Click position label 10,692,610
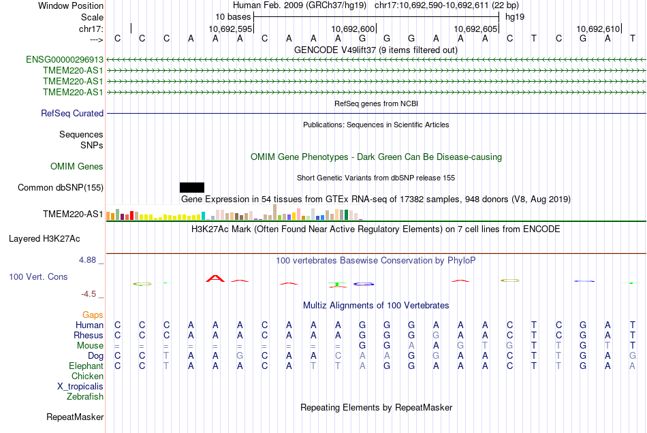Screen dimensions: 647x433 (598, 29)
